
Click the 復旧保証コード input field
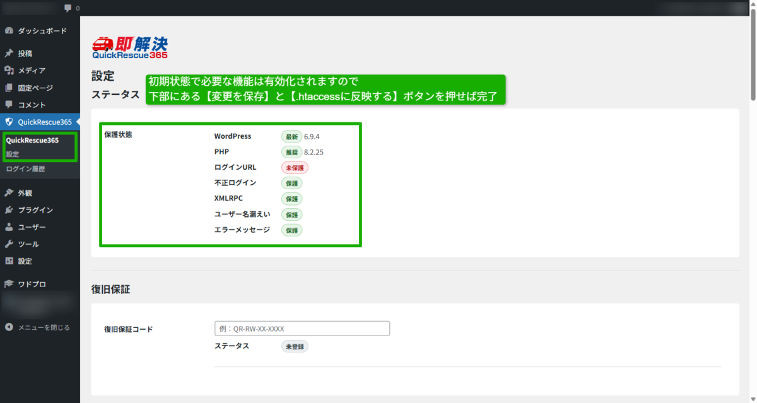(302, 329)
